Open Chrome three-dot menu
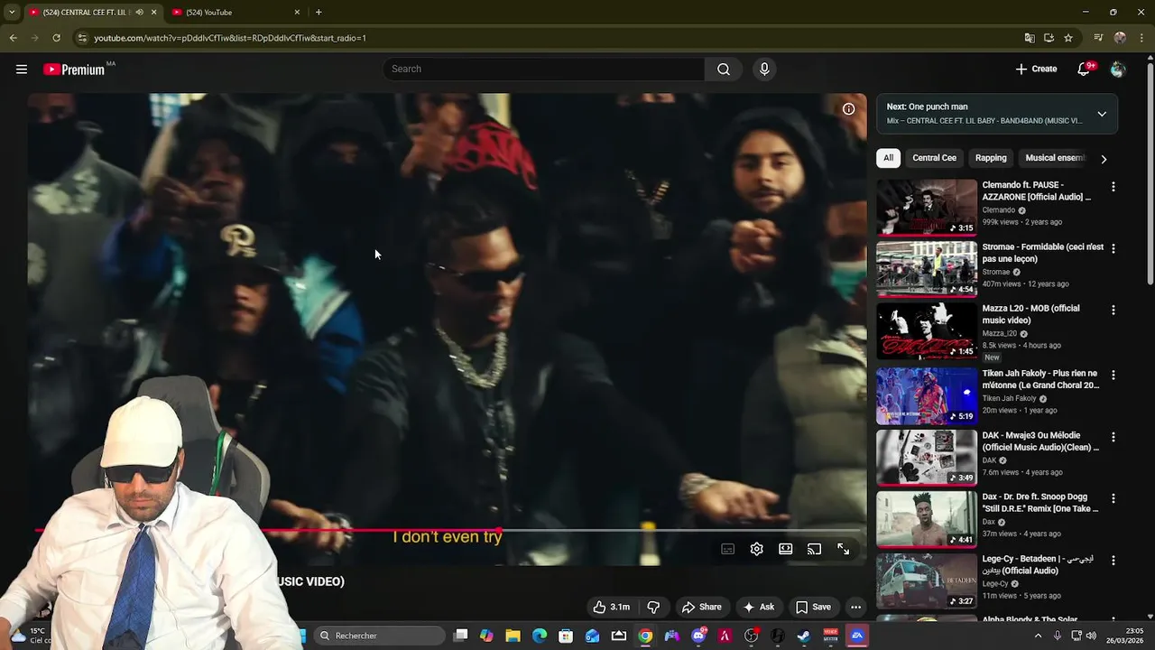Image resolution: width=1155 pixels, height=650 pixels. [x=1141, y=38]
